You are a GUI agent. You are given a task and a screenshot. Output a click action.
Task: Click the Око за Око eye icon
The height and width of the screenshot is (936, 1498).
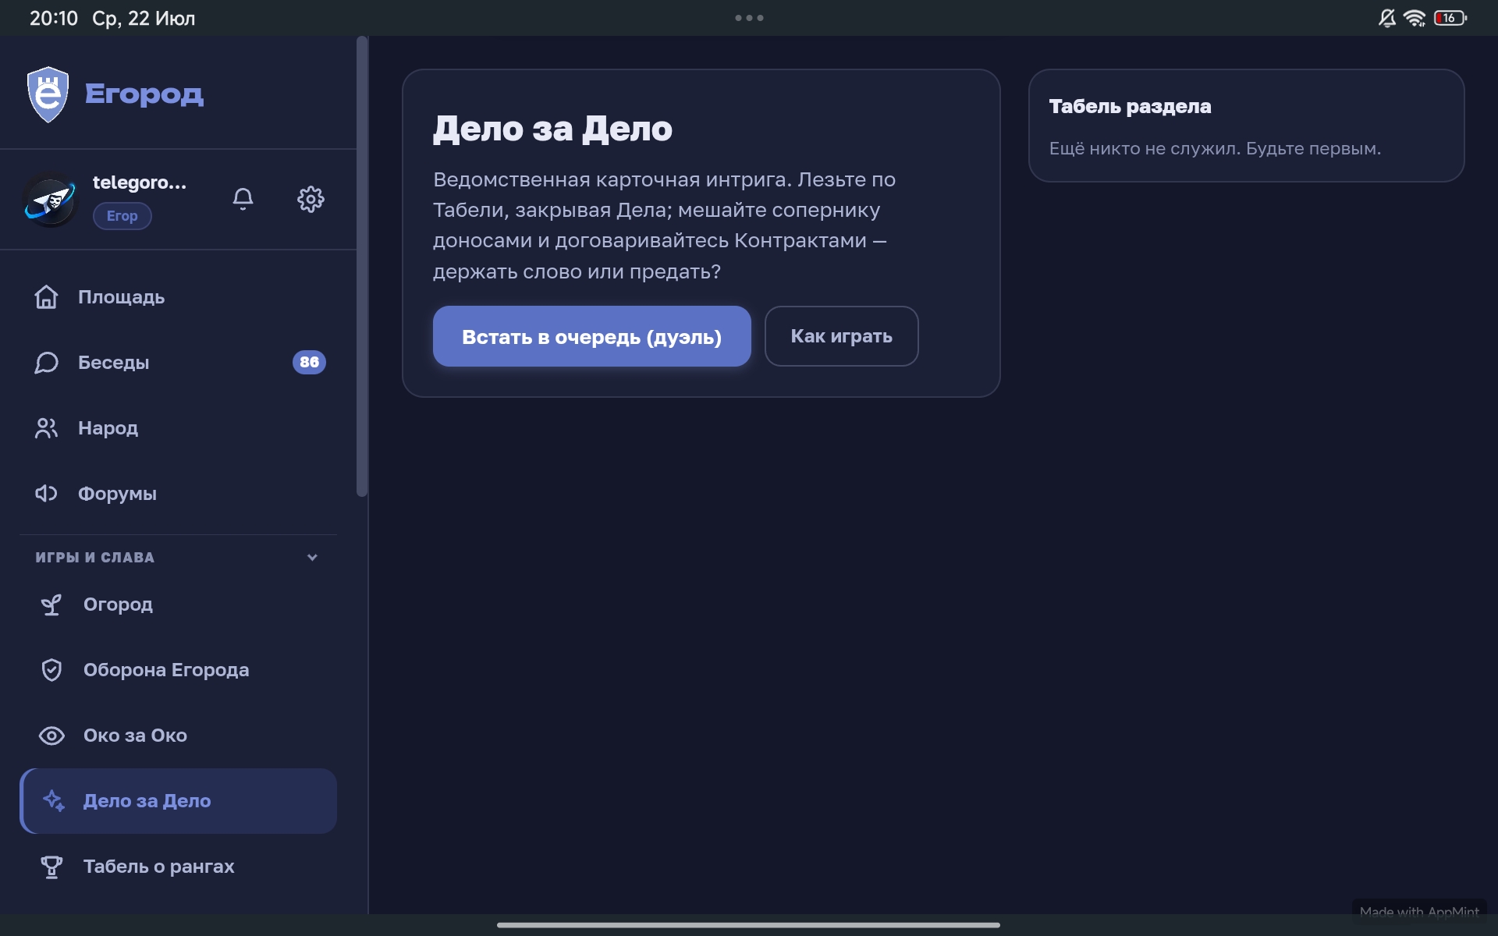(51, 736)
